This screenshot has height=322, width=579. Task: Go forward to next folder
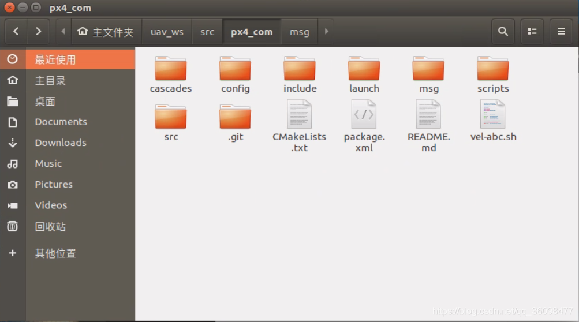[38, 32]
